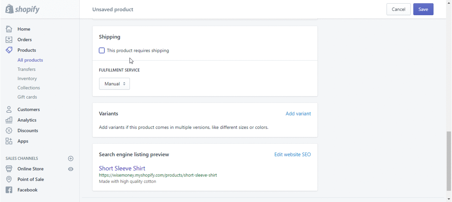Enable 'This product requires shipping' checkbox
The height and width of the screenshot is (202, 452).
[102, 51]
